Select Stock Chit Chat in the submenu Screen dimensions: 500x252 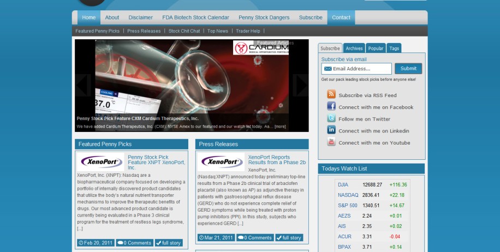click(x=184, y=31)
